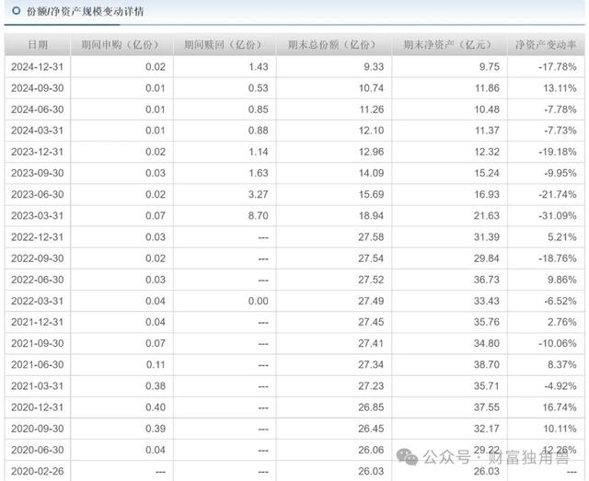Screen dimensions: 589x481
Task: Click the -19.18% change rate value
Action: point(558,152)
